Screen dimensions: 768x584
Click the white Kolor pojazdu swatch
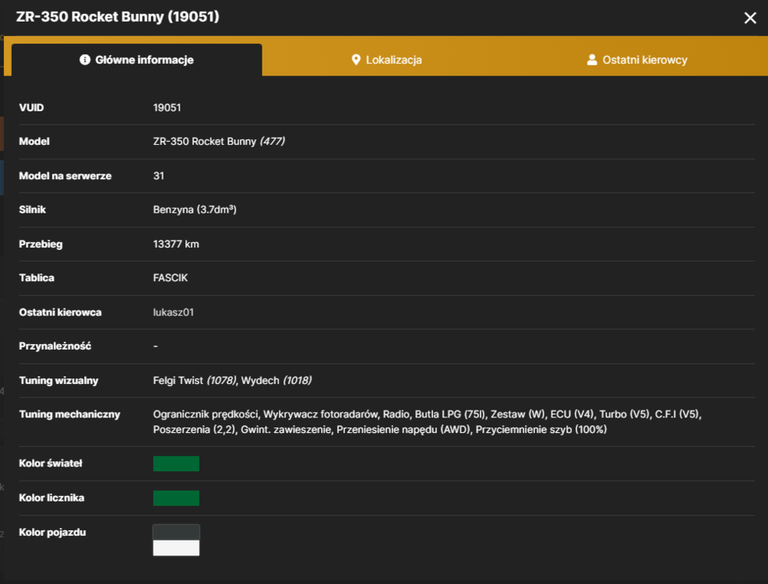(x=176, y=547)
